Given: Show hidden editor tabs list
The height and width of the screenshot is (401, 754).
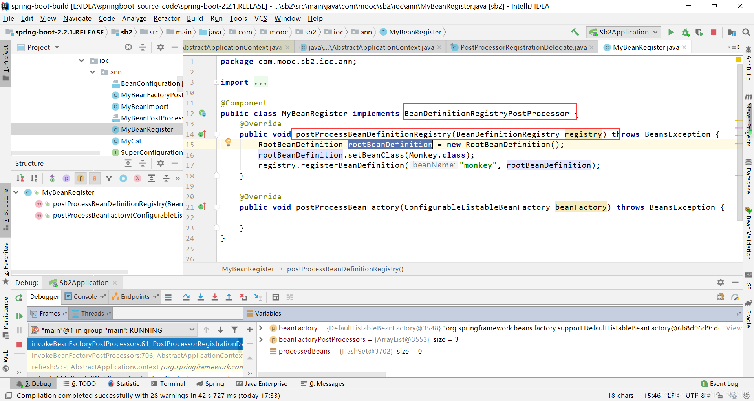Looking at the screenshot, I should 734,47.
